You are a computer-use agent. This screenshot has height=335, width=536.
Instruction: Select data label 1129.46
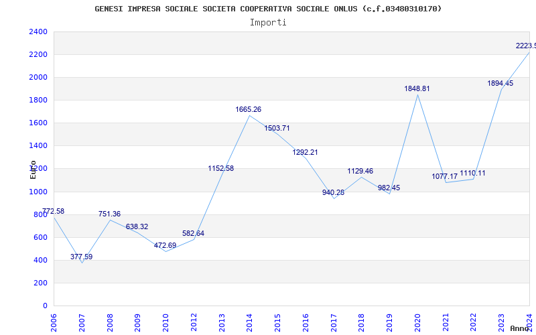point(360,172)
